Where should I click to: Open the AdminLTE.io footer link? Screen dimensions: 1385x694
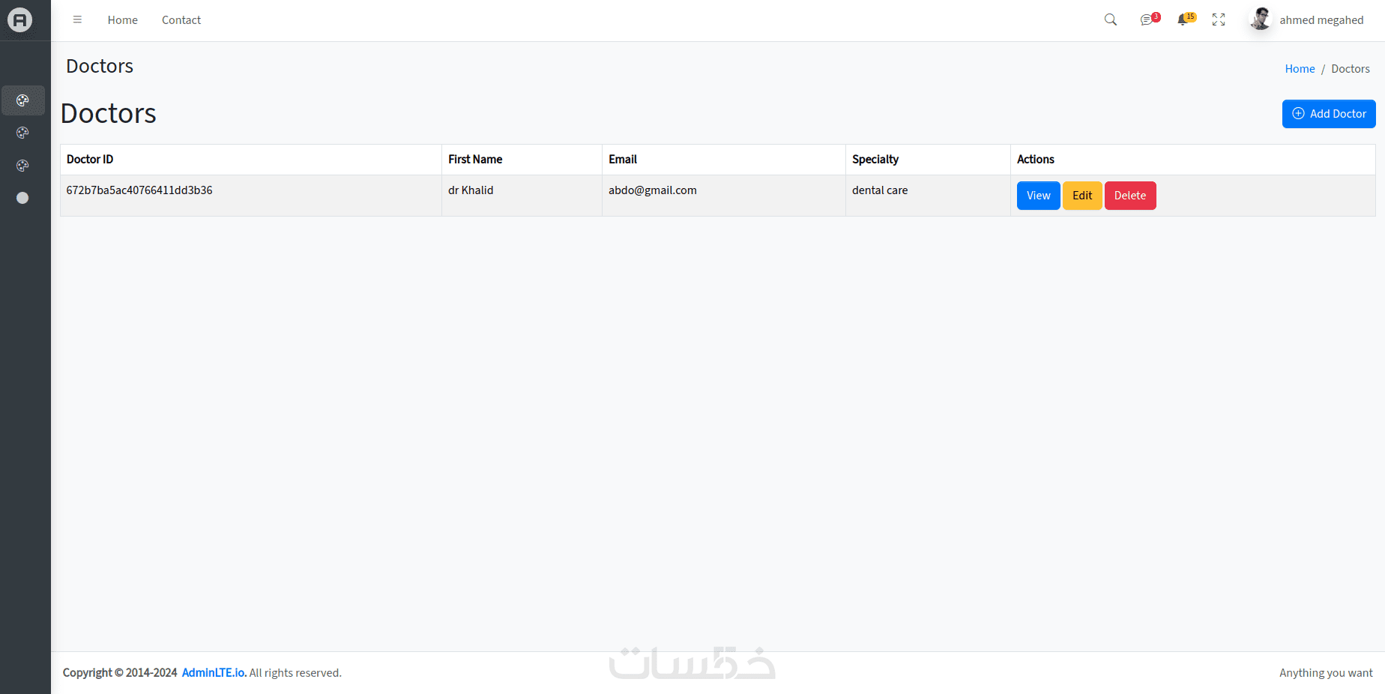click(214, 673)
